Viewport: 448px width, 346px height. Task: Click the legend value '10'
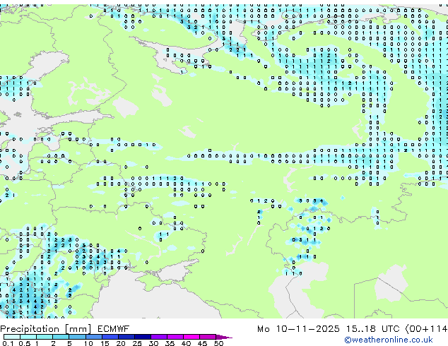[88, 343]
